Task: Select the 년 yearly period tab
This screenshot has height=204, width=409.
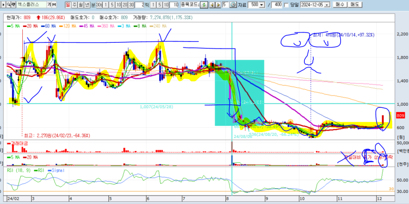Action: pos(87,5)
